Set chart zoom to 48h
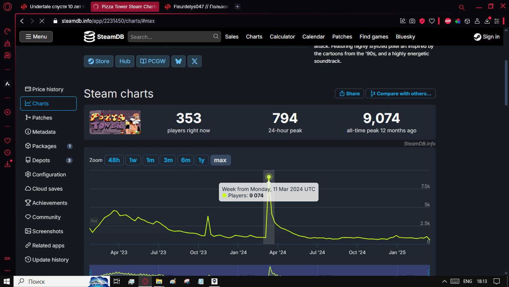 pyautogui.click(x=114, y=160)
